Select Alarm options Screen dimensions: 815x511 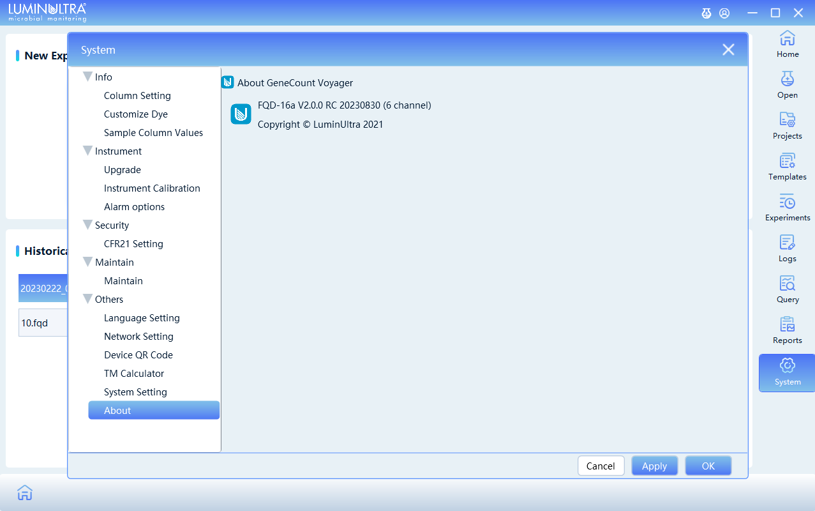tap(134, 207)
